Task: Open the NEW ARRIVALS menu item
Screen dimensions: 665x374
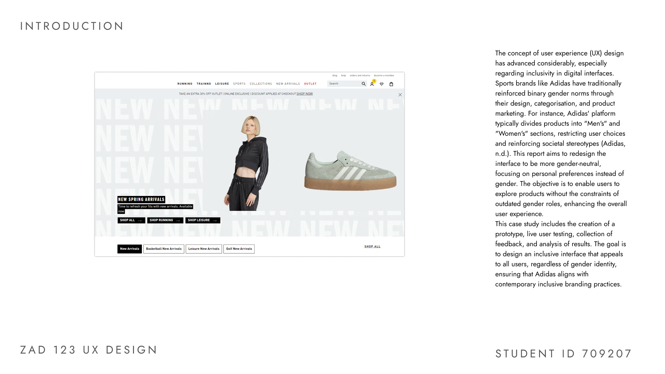Action: point(288,84)
